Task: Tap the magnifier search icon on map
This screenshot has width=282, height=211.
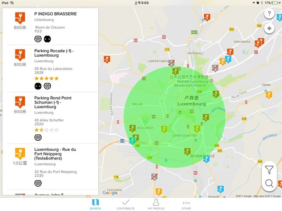Action: (x=269, y=183)
